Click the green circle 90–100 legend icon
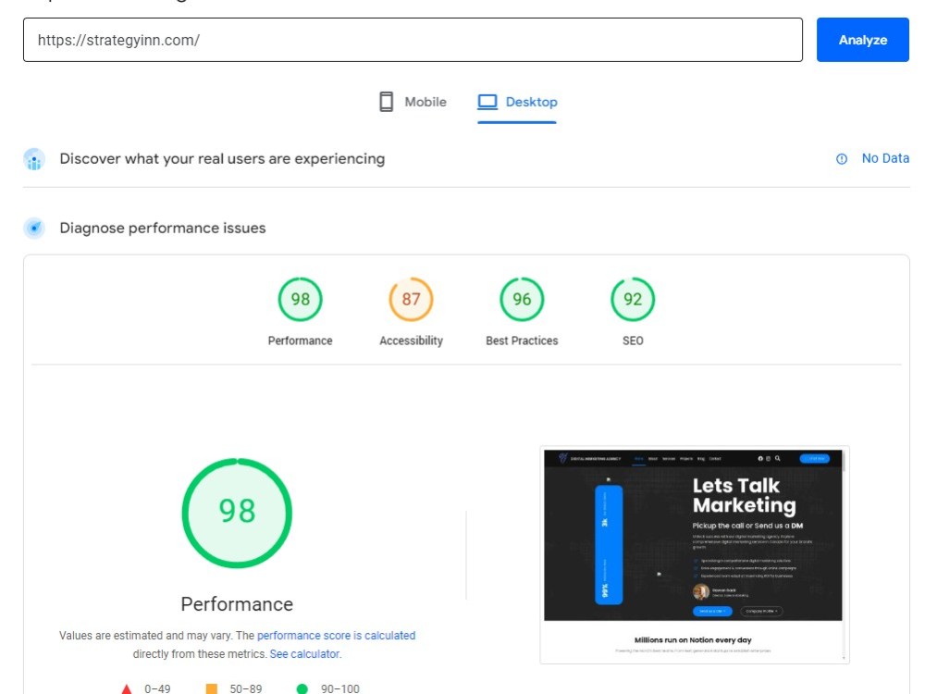This screenshot has height=694, width=925. point(302,688)
